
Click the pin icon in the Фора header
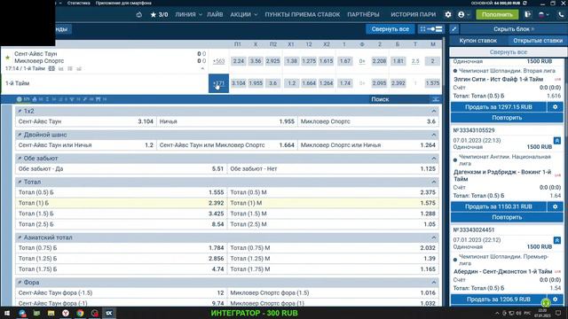20,282
